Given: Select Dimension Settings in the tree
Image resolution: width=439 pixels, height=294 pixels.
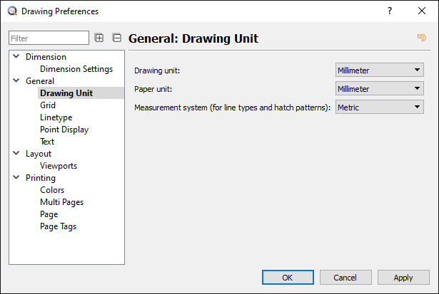Looking at the screenshot, I should [x=76, y=69].
